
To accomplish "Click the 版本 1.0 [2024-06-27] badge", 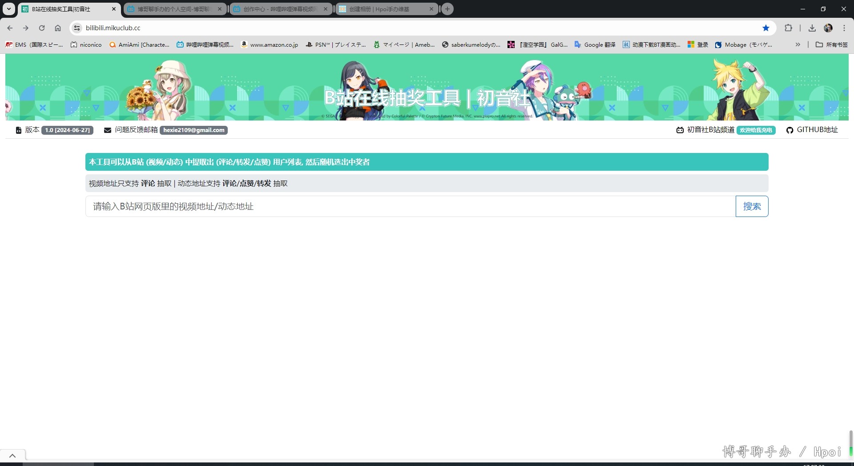I will (68, 130).
